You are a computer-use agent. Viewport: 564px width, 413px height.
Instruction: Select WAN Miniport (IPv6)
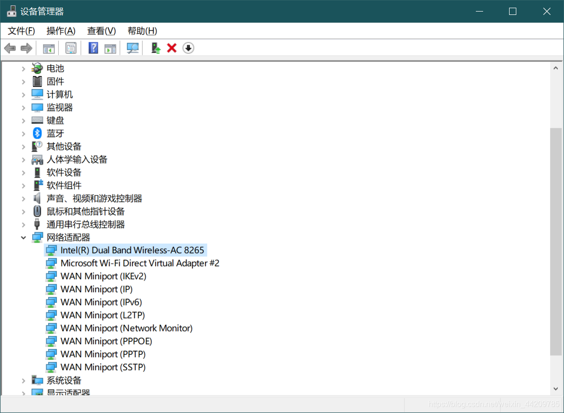(101, 302)
